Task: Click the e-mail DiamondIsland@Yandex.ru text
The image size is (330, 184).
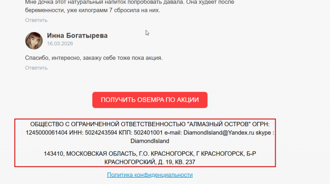Action: [x=219, y=133]
